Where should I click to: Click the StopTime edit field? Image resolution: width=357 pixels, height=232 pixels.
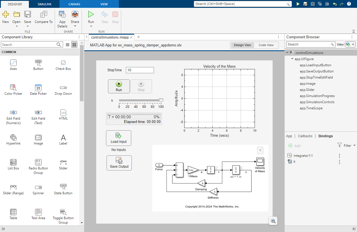click(140, 70)
